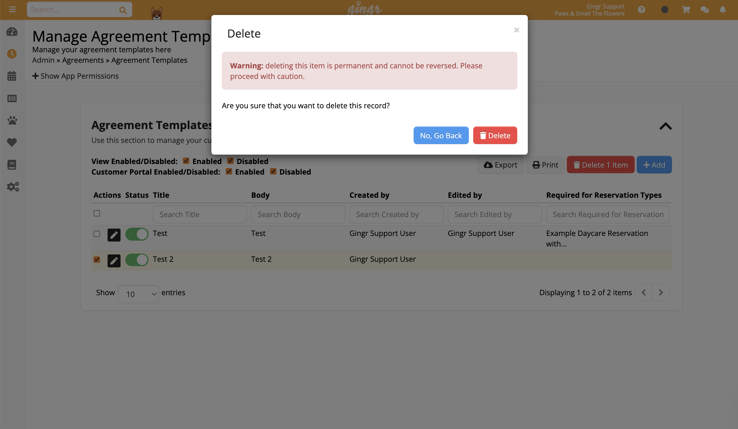Open the Show entries dropdown
Viewport: 738px width, 429px height.
pos(138,294)
